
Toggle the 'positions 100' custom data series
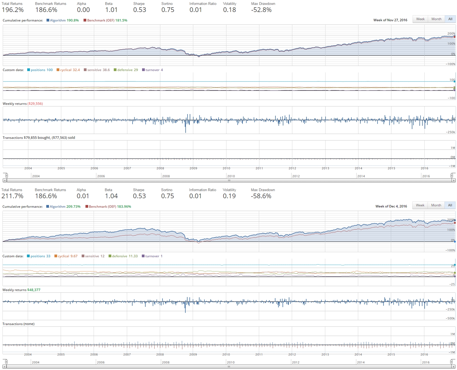[x=41, y=70]
